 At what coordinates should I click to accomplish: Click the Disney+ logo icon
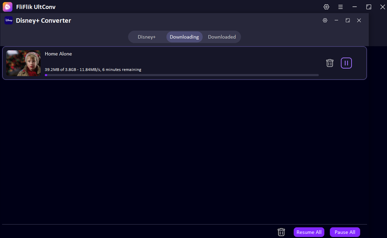coord(8,21)
